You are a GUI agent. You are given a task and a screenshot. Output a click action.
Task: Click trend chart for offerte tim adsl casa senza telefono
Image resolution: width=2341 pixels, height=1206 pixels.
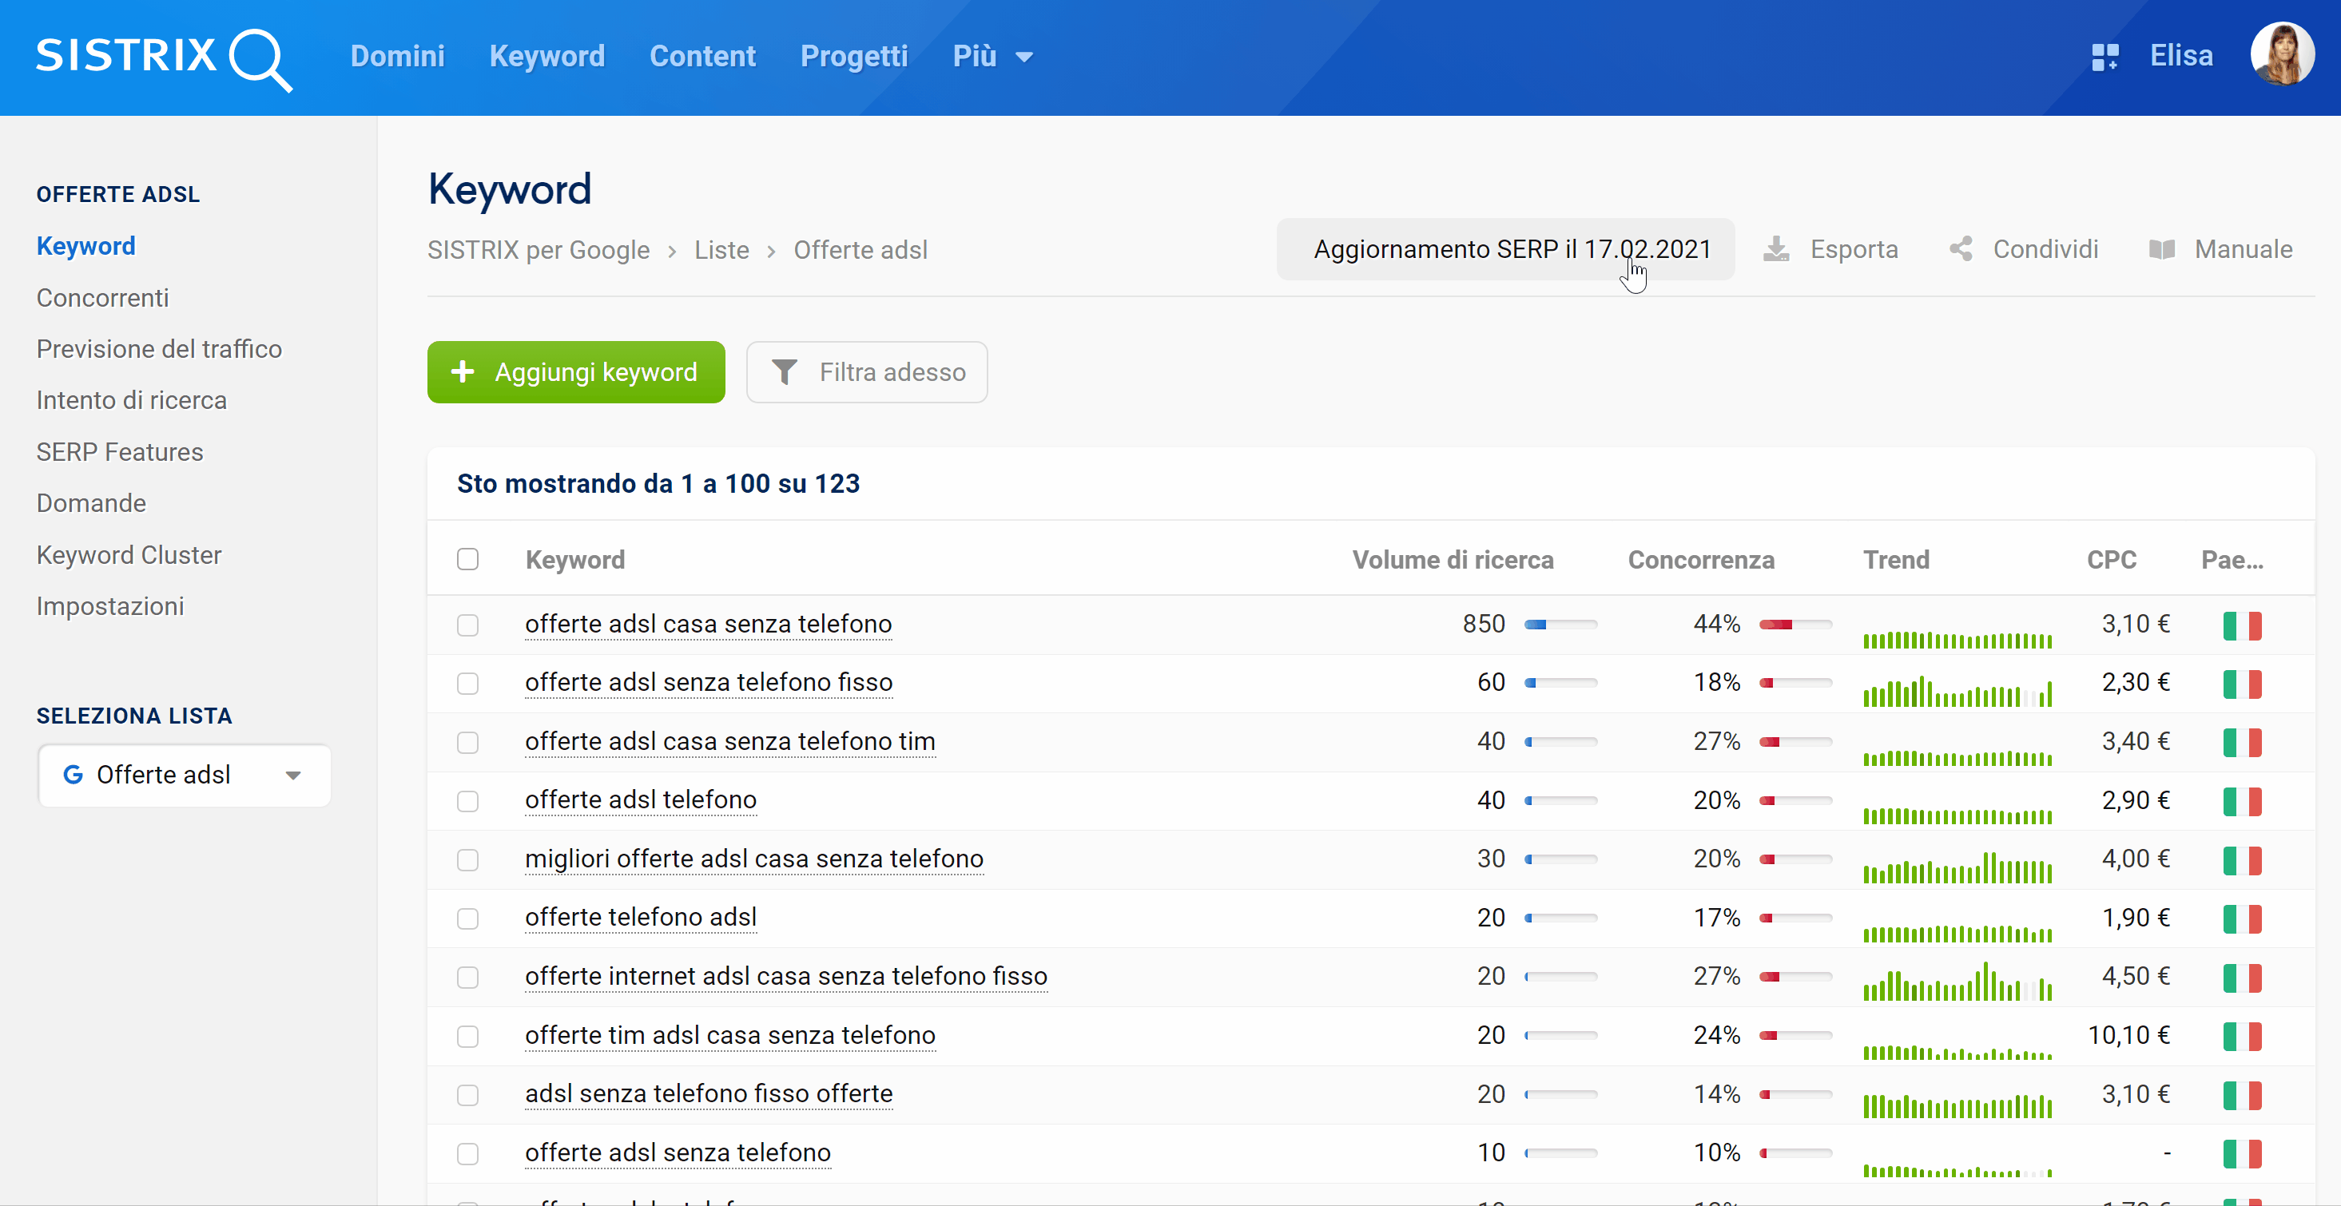coord(1957,1052)
